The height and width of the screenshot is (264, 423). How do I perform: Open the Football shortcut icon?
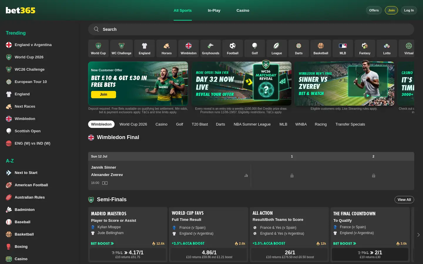pyautogui.click(x=233, y=48)
